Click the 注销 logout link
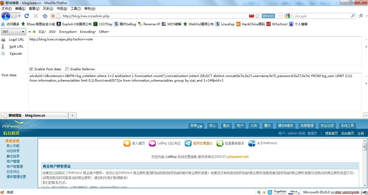Image resolution: width=368 pixels, height=195 pixels. click(x=360, y=133)
